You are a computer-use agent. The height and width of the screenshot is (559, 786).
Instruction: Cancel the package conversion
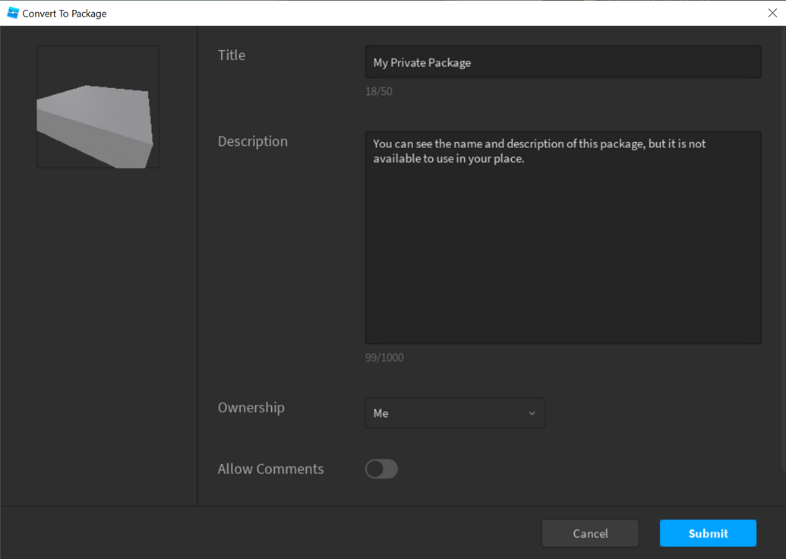tap(590, 532)
